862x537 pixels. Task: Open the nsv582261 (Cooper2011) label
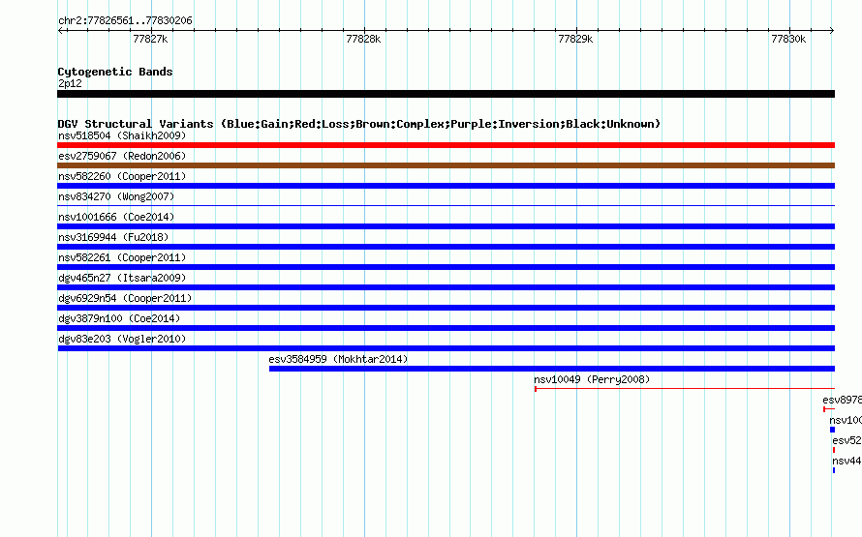(x=122, y=257)
